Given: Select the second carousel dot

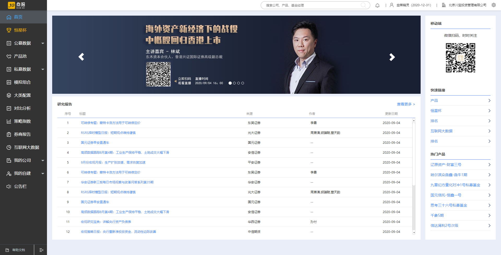Looking at the screenshot, I should 234,83.
